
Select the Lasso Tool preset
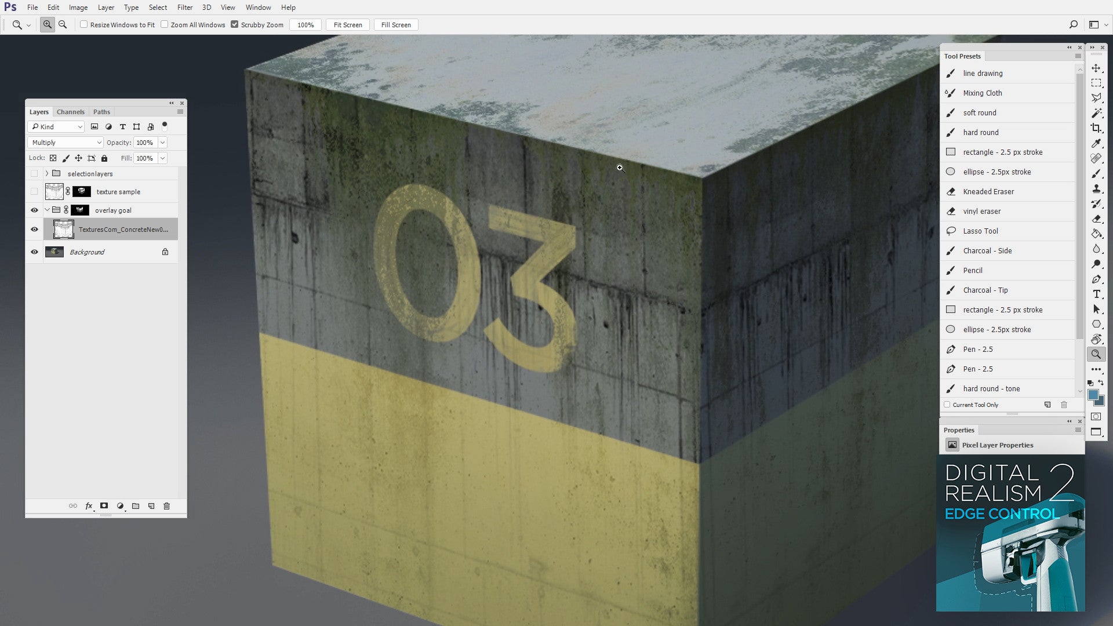click(x=985, y=231)
